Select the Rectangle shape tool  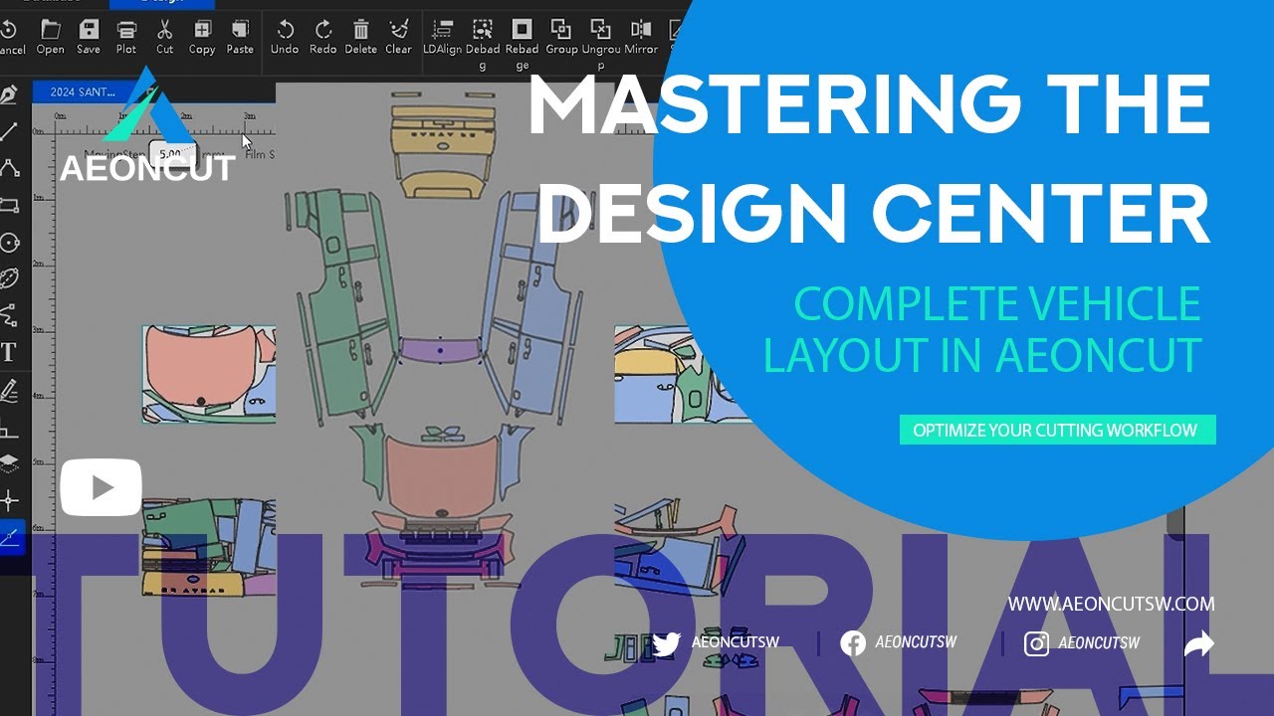9,205
